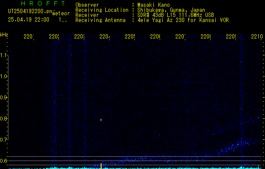The width and height of the screenshot is (265, 169).
Task: Click the green HROFFT title
Action: [x=43, y=3]
